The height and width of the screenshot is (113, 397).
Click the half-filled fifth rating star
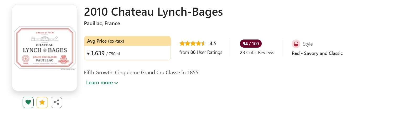(x=204, y=43)
